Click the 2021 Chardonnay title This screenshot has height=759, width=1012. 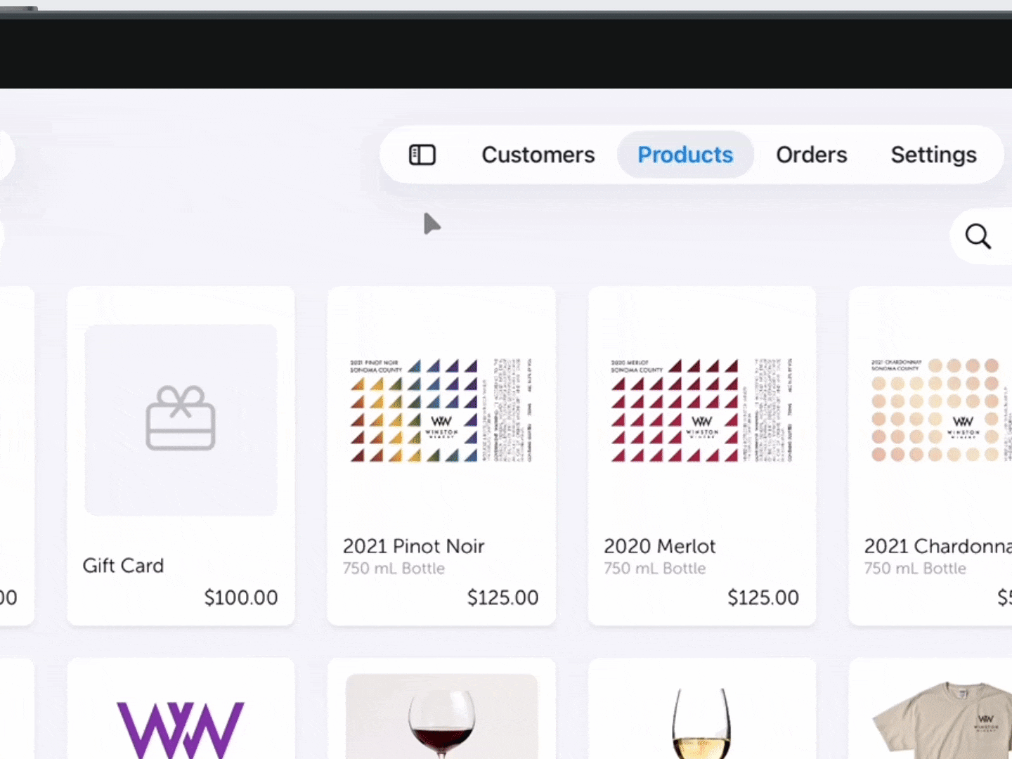(x=938, y=546)
